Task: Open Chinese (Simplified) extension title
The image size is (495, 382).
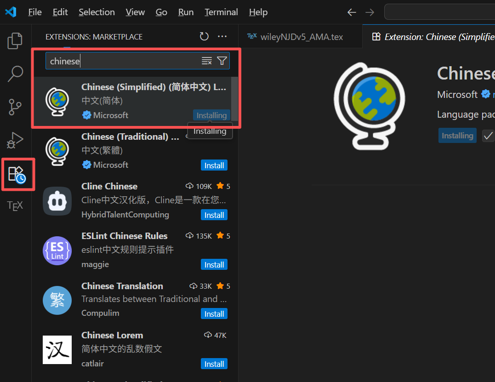Action: tap(154, 87)
